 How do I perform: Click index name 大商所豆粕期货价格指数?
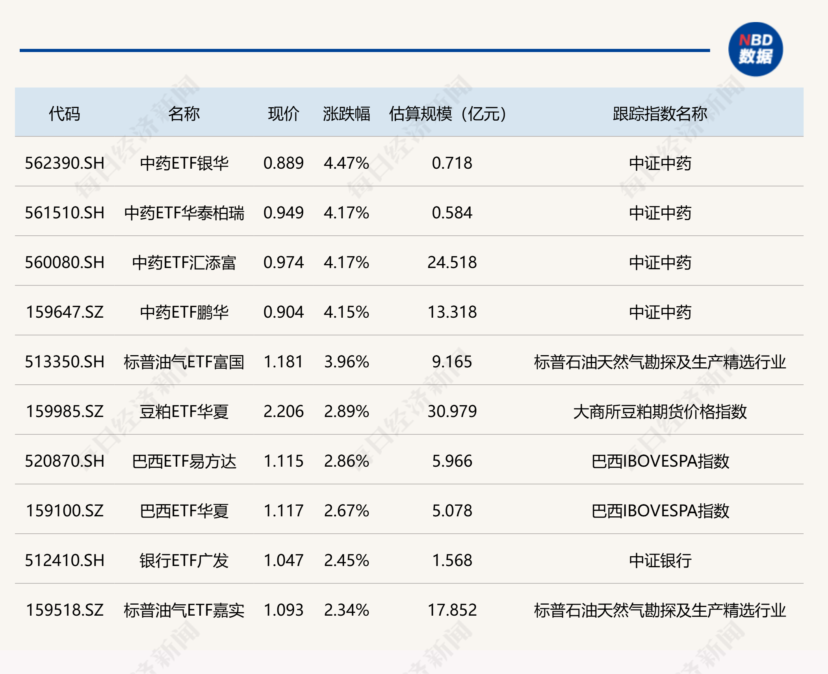click(x=660, y=411)
